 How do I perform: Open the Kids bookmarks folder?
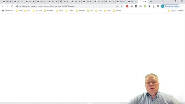point(99,11)
